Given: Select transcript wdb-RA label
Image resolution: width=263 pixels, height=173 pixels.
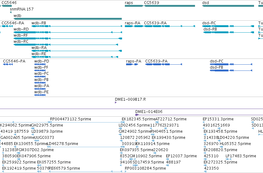Looking at the screenshot, I should 39,48.
